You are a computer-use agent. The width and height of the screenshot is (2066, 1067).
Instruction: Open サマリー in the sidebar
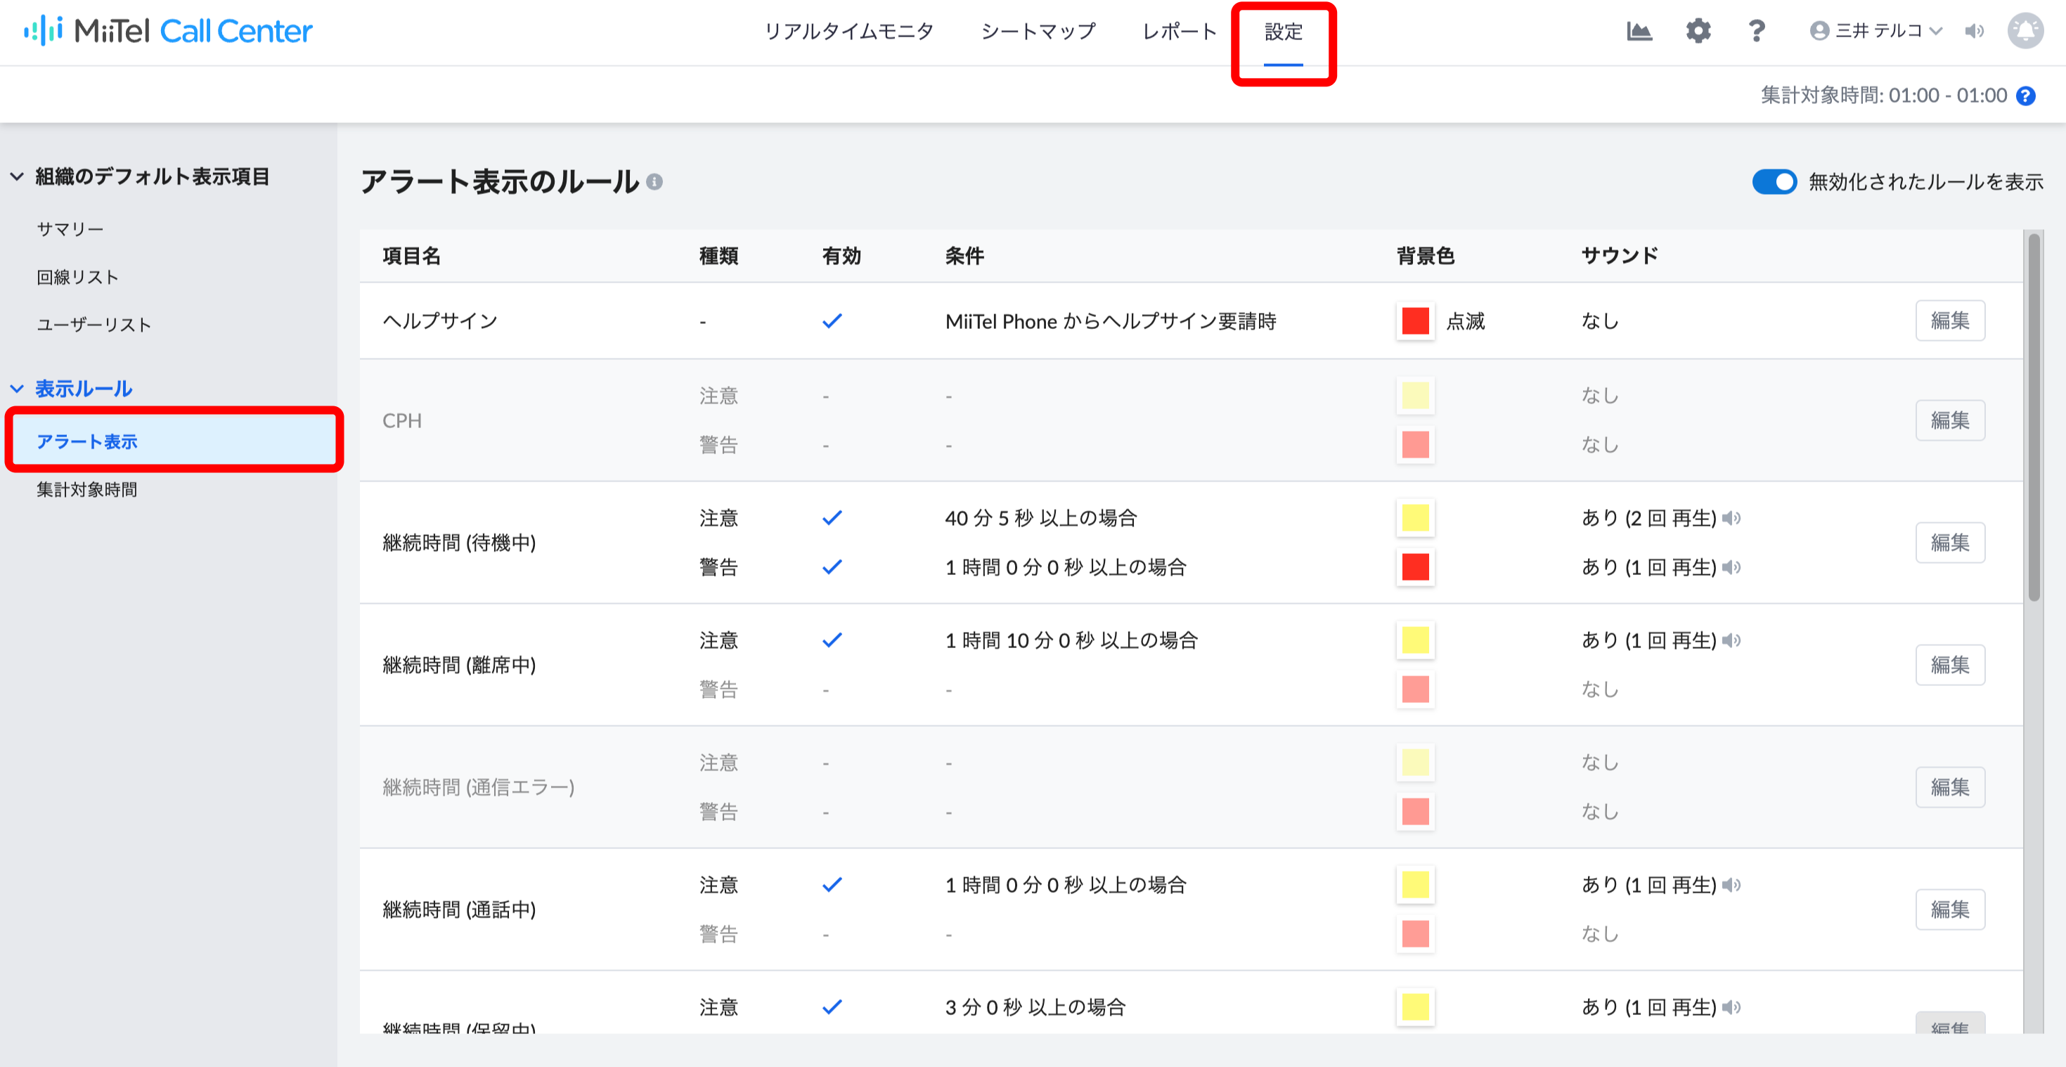pyautogui.click(x=70, y=229)
